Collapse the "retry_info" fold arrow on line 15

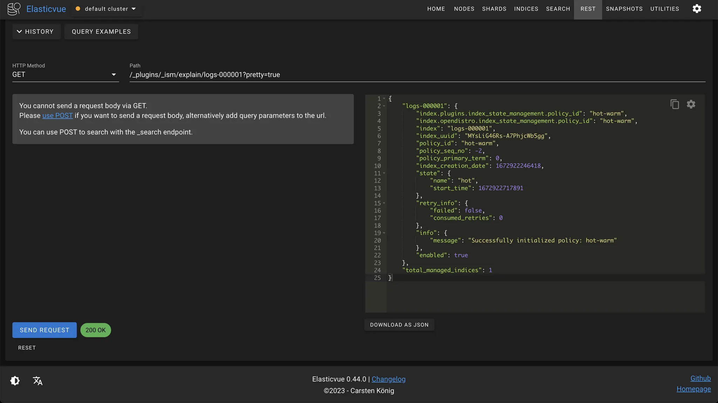(384, 203)
